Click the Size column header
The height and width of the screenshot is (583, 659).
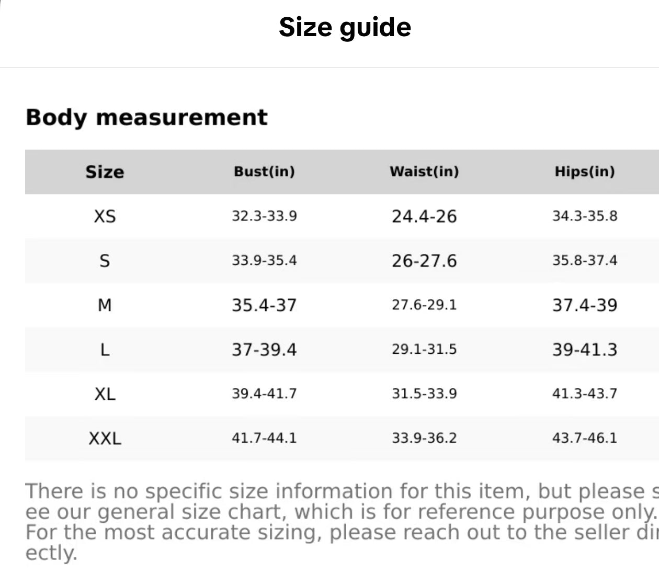click(105, 172)
